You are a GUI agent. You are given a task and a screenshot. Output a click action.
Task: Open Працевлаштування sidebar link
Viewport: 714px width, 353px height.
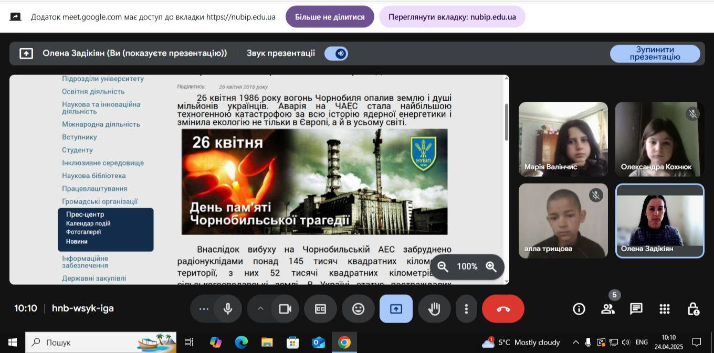click(94, 188)
